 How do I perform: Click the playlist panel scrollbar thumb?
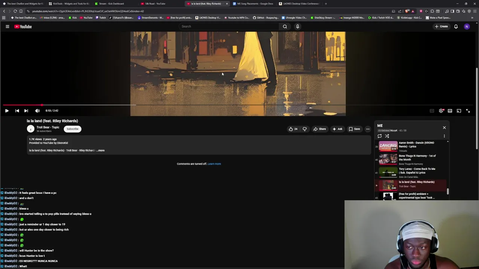click(448, 192)
